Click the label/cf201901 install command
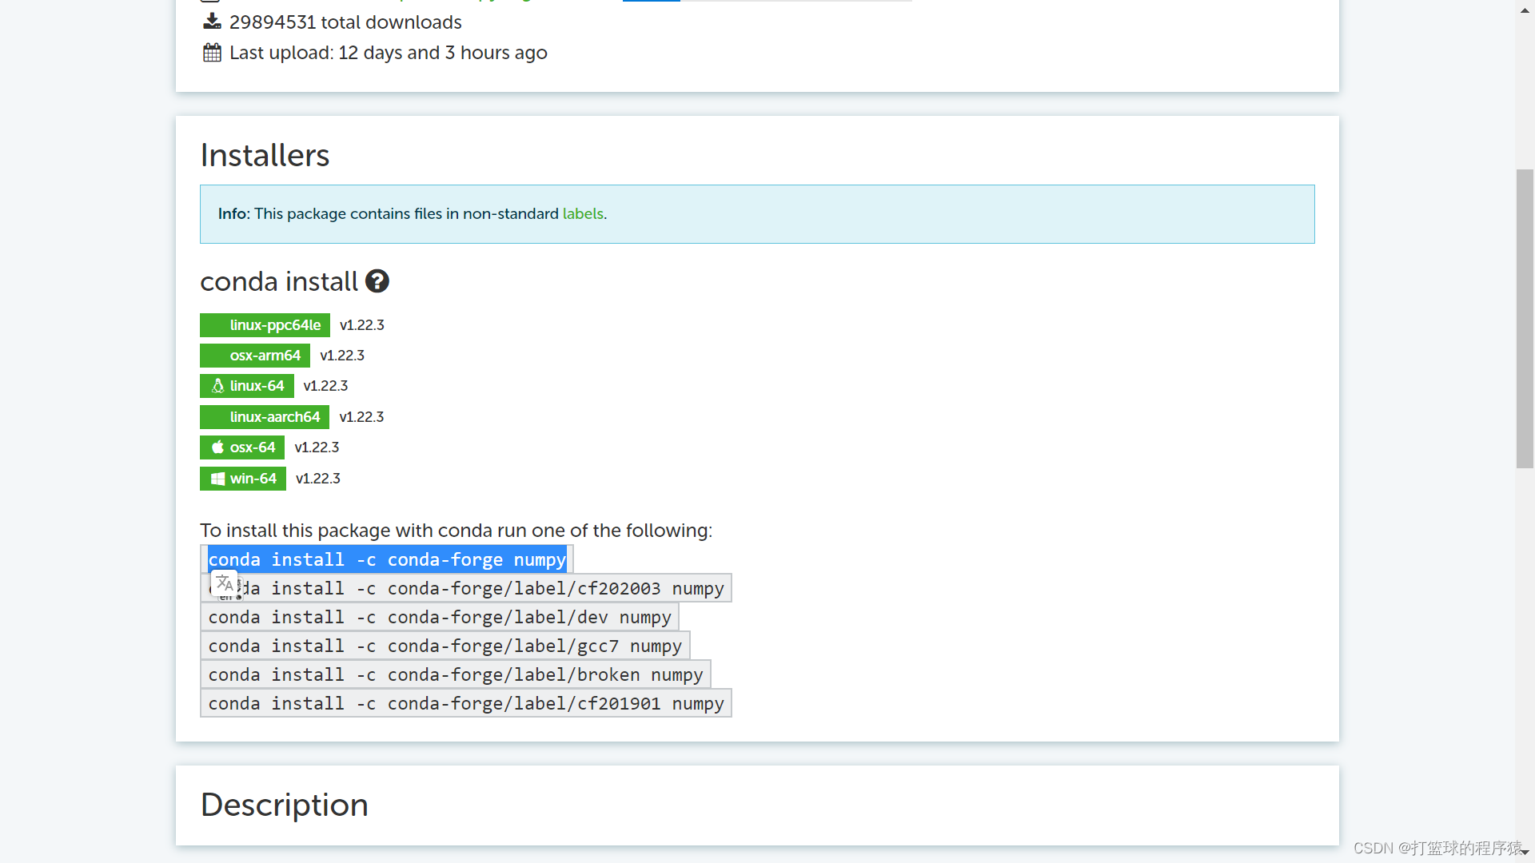Viewport: 1535px width, 863px height. coord(466,704)
